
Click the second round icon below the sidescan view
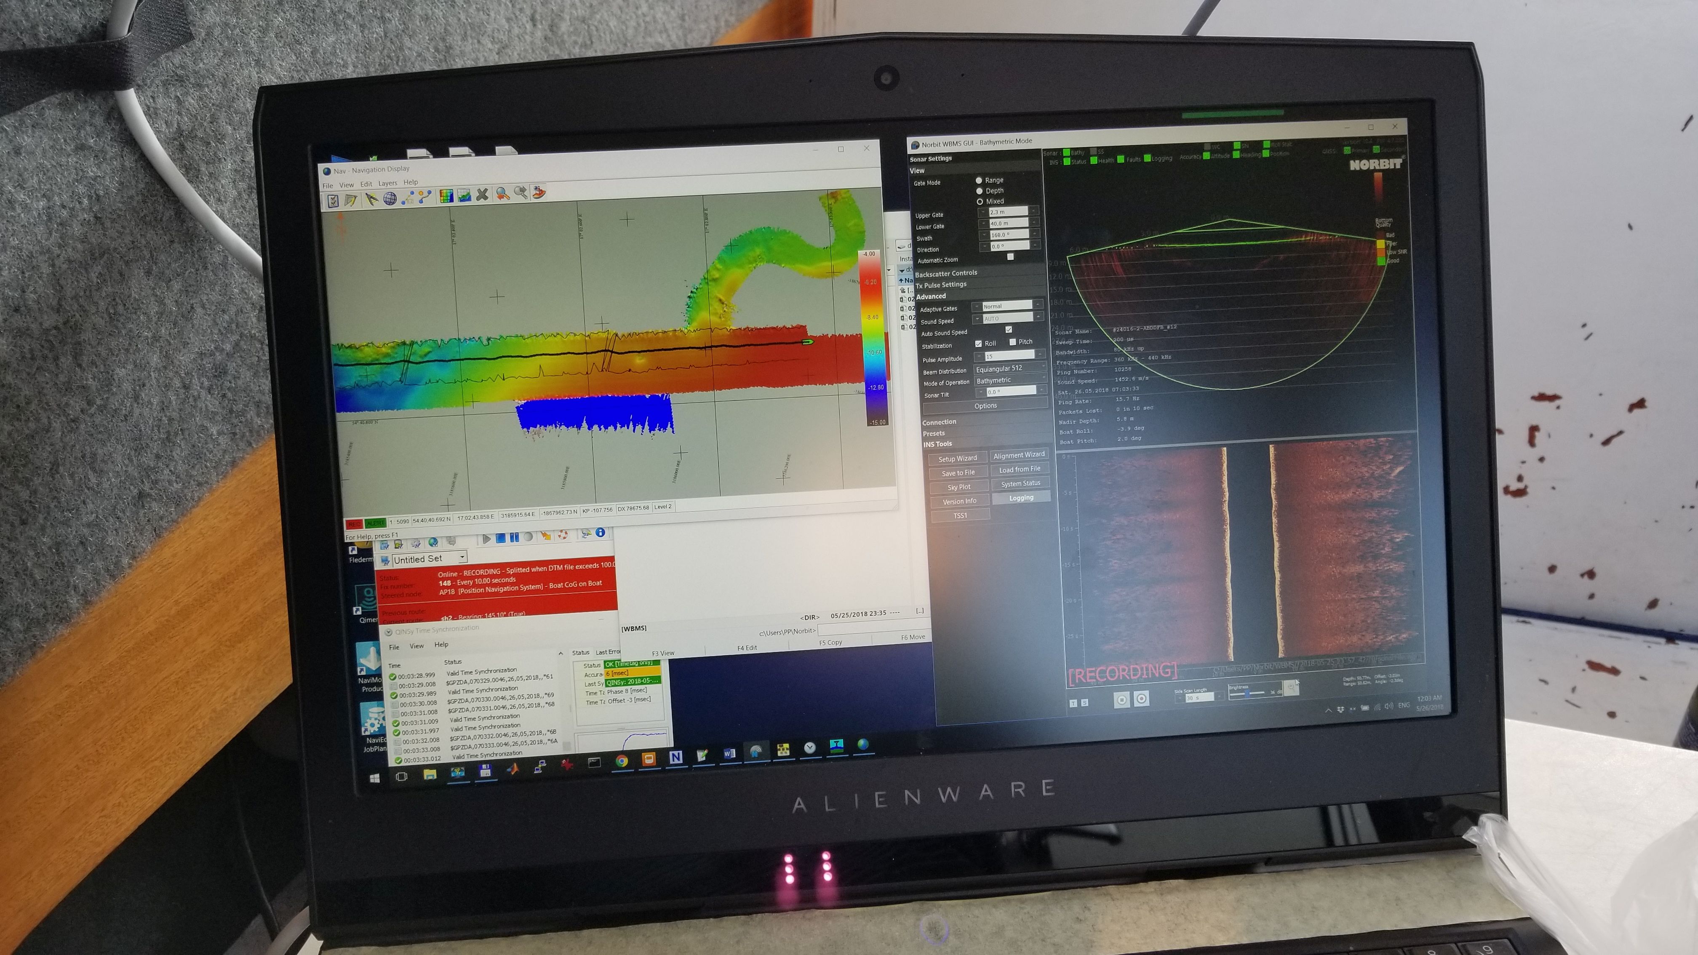click(1142, 698)
